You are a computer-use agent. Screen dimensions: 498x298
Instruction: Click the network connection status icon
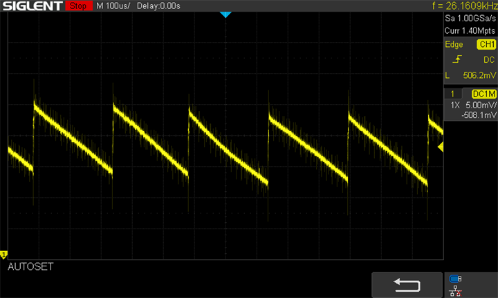[455, 291]
